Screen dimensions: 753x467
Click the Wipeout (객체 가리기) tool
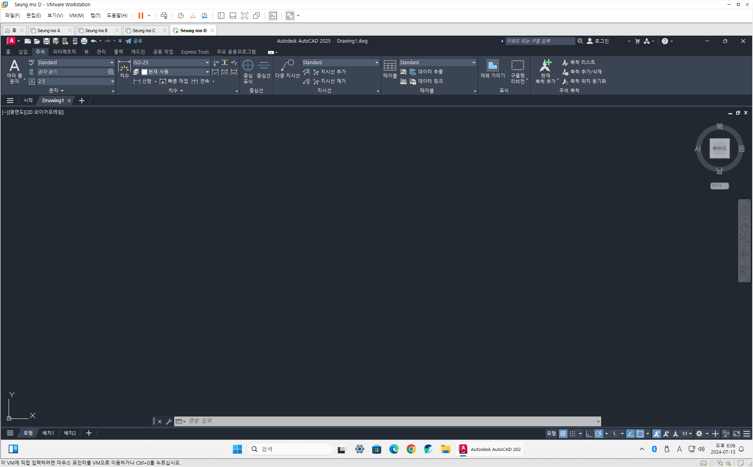point(492,69)
